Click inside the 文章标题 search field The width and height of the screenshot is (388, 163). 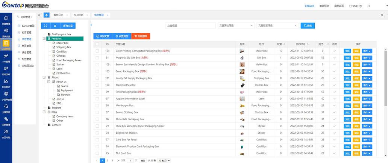[190, 26]
